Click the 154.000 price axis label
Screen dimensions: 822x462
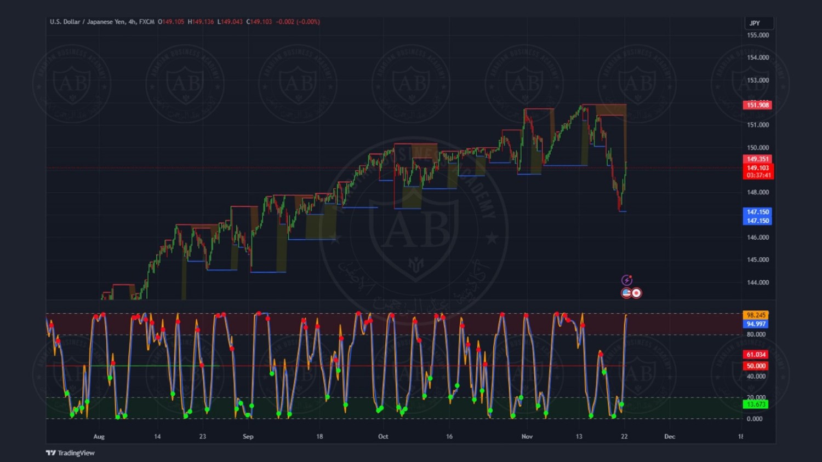coord(758,57)
